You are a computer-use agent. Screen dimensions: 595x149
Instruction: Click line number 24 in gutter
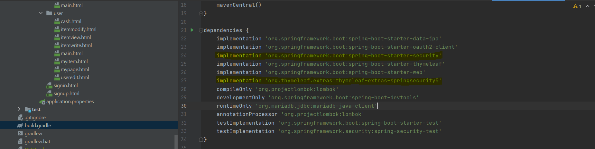click(183, 55)
